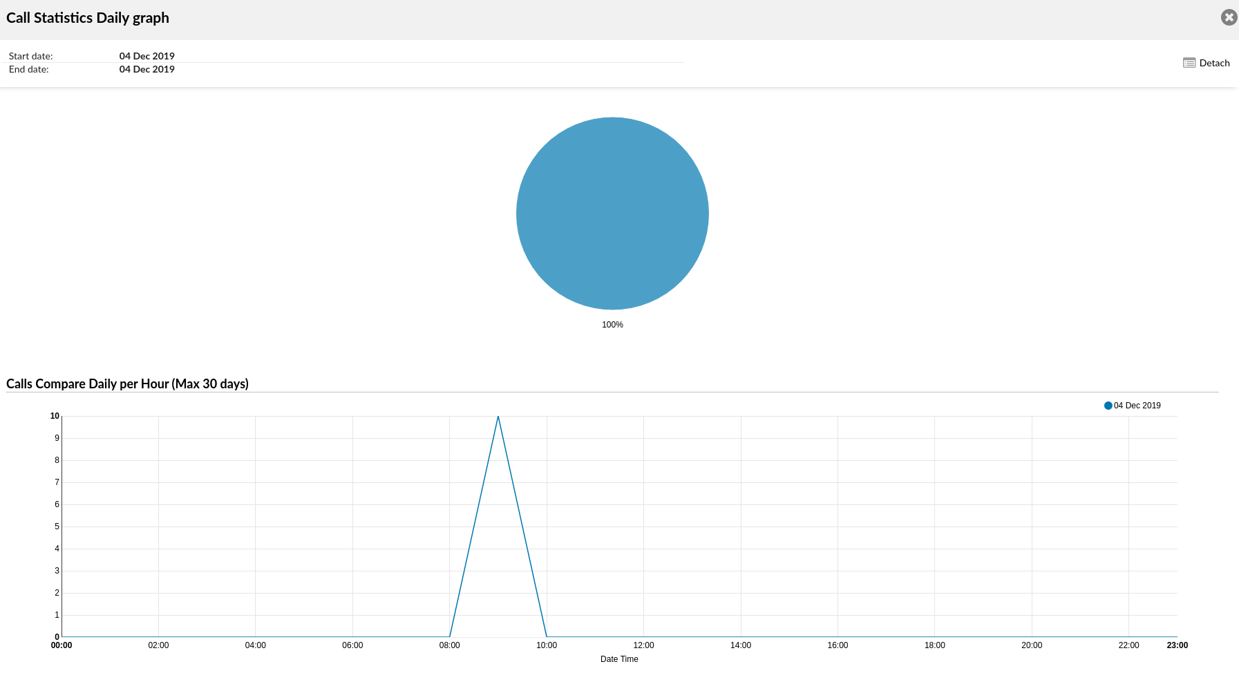The image size is (1239, 673).
Task: Click the 08:00 x-axis label
Action: point(449,645)
